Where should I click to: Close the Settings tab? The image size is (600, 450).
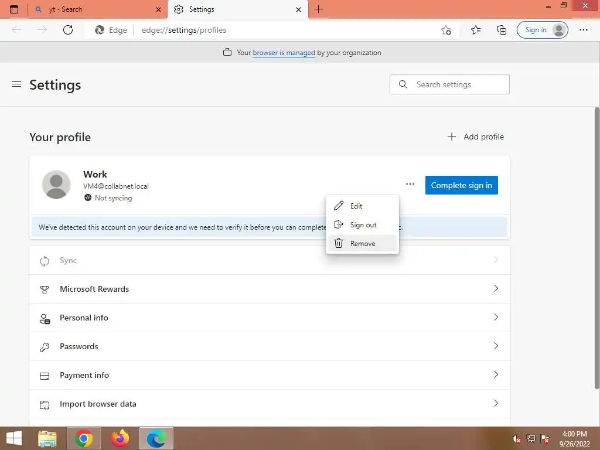coord(298,9)
